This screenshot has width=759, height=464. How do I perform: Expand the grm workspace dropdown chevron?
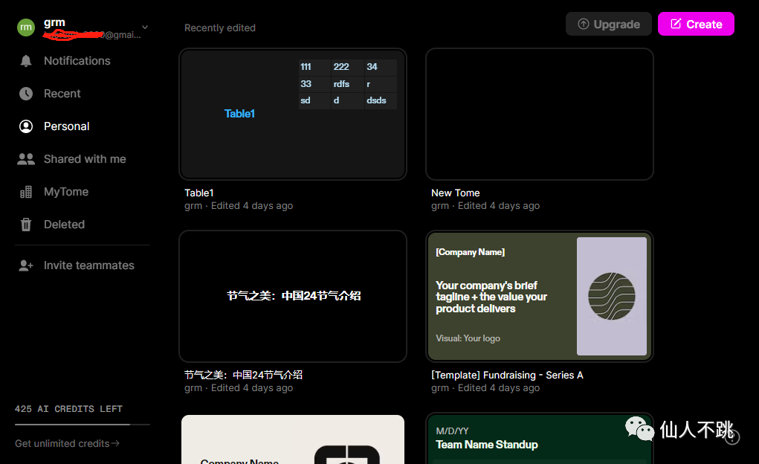pos(145,27)
